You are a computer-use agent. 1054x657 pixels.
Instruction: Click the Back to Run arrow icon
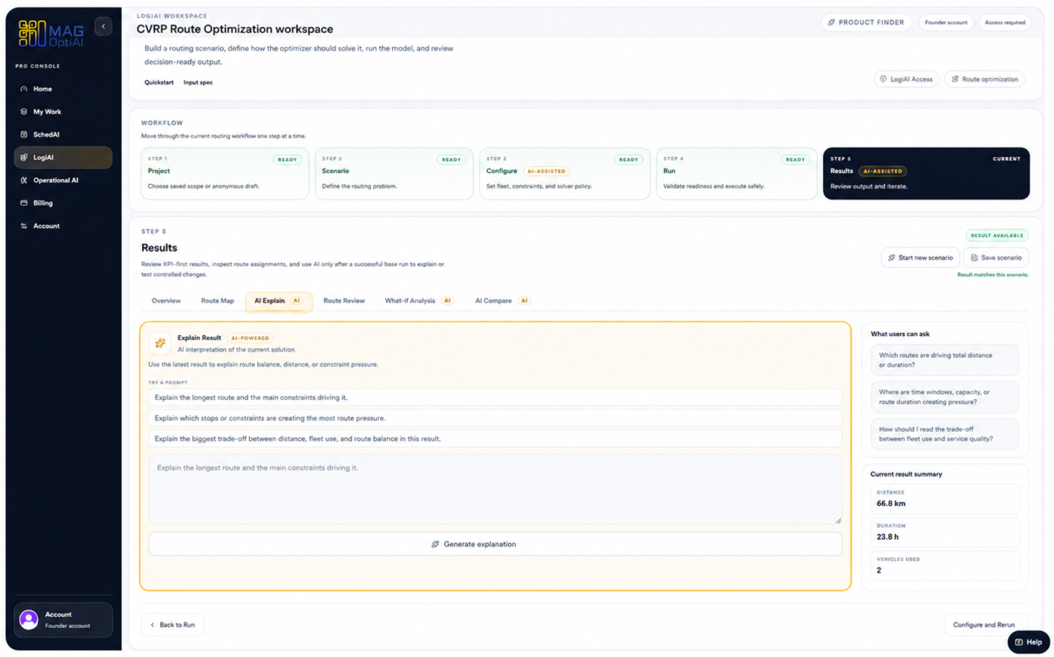152,625
